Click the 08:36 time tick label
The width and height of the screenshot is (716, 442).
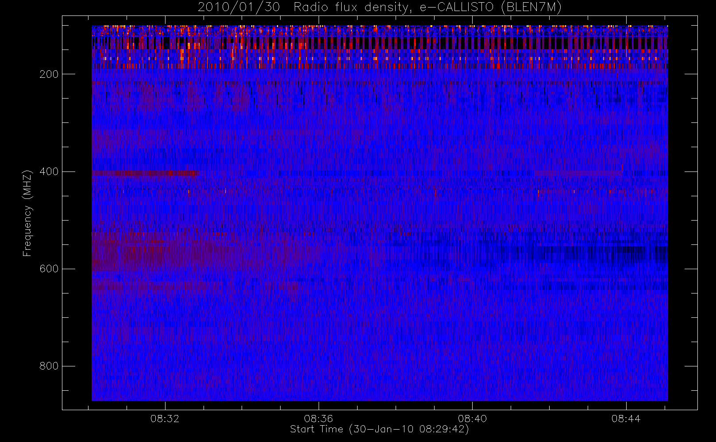point(319,419)
